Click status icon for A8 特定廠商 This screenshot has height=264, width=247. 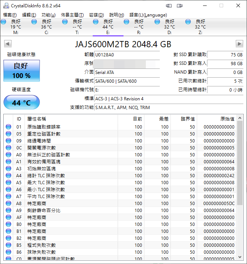[x=8, y=203]
